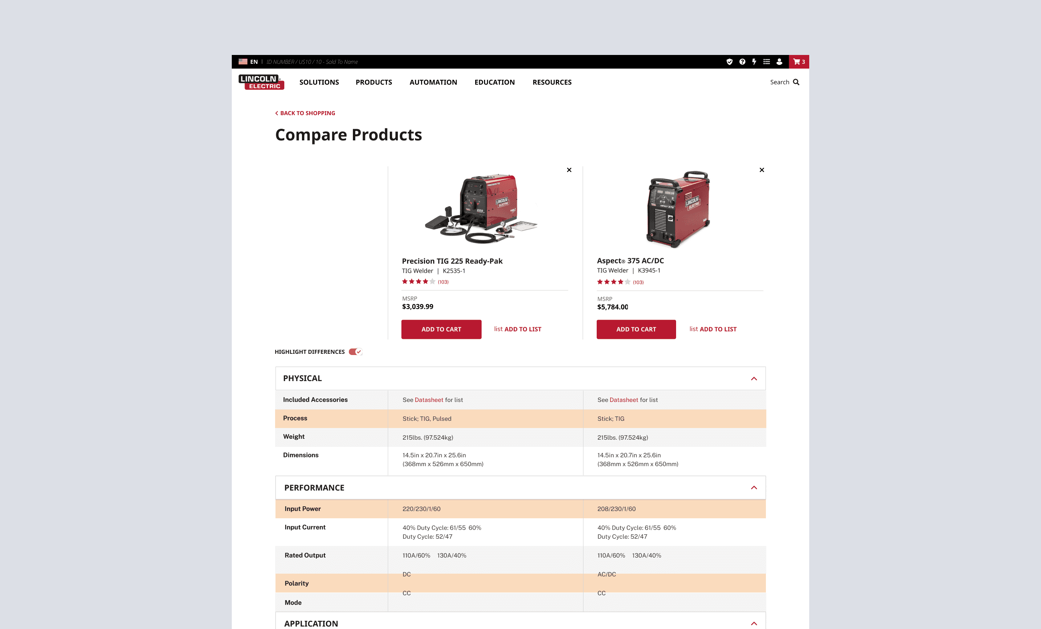Collapse the Performance section
Image resolution: width=1041 pixels, height=629 pixels.
point(754,488)
